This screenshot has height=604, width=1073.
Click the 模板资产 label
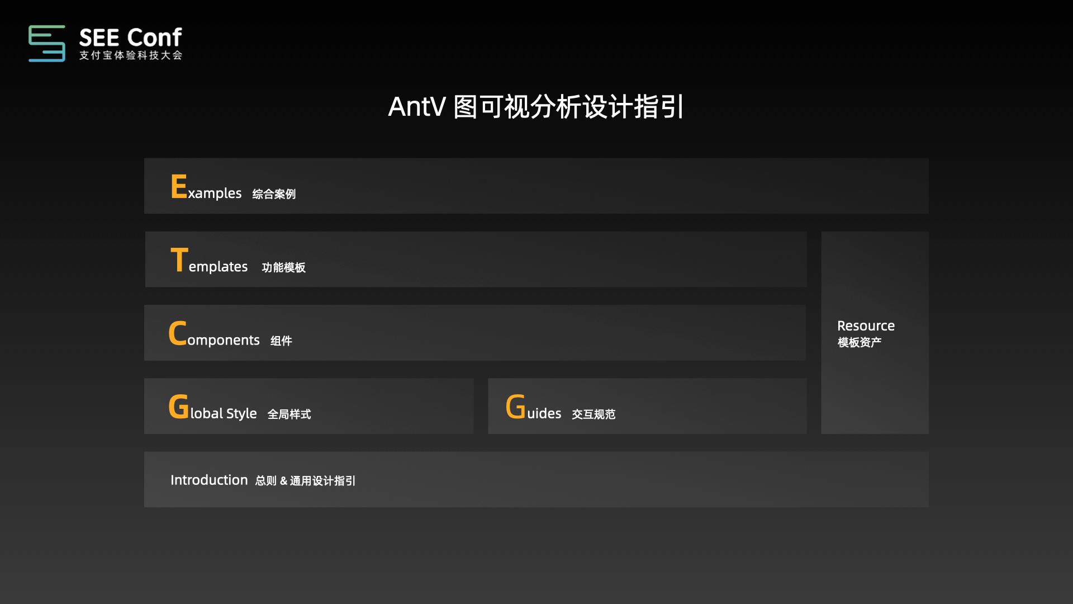point(860,342)
